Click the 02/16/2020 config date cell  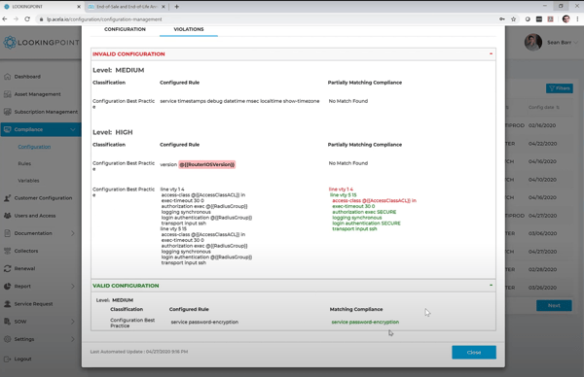click(542, 125)
